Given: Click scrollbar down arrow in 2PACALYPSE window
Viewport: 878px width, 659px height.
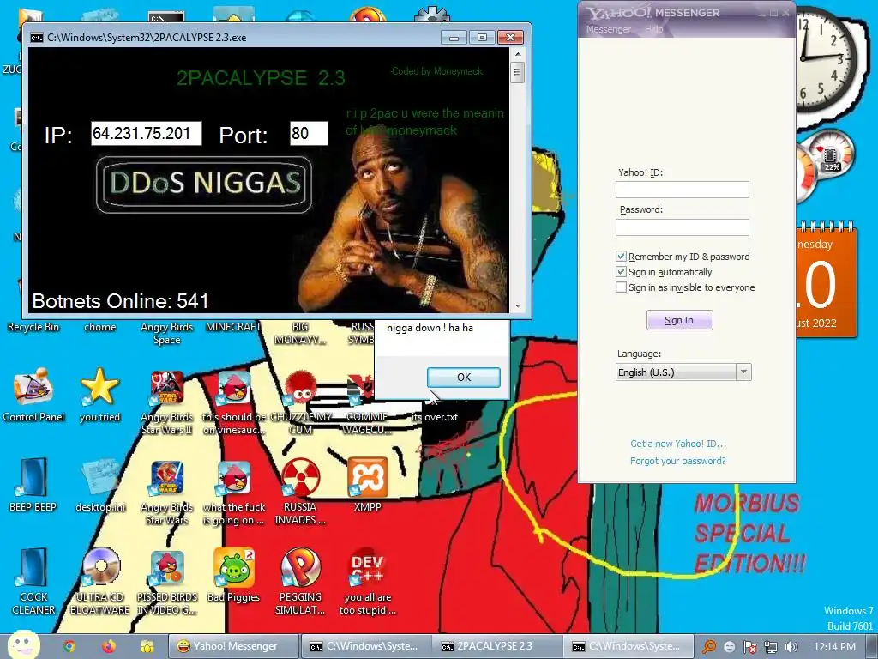Looking at the screenshot, I should coord(517,306).
